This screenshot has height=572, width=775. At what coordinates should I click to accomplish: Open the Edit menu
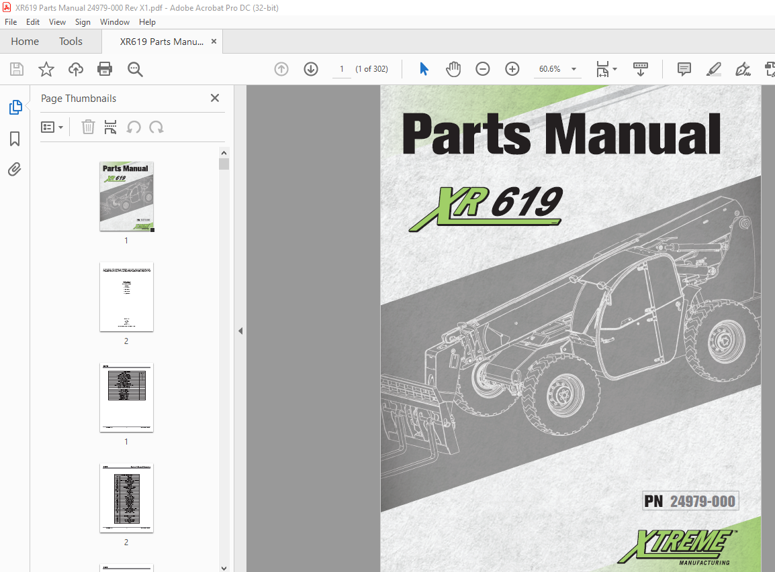pos(33,22)
